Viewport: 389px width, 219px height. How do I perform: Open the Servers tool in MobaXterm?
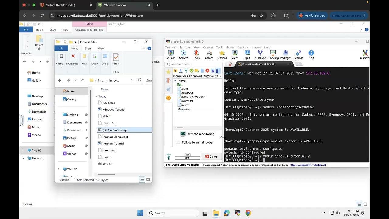coord(183,55)
